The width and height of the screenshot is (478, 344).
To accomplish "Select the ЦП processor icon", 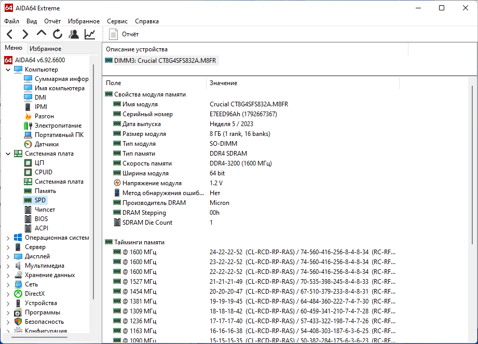I will [28, 163].
